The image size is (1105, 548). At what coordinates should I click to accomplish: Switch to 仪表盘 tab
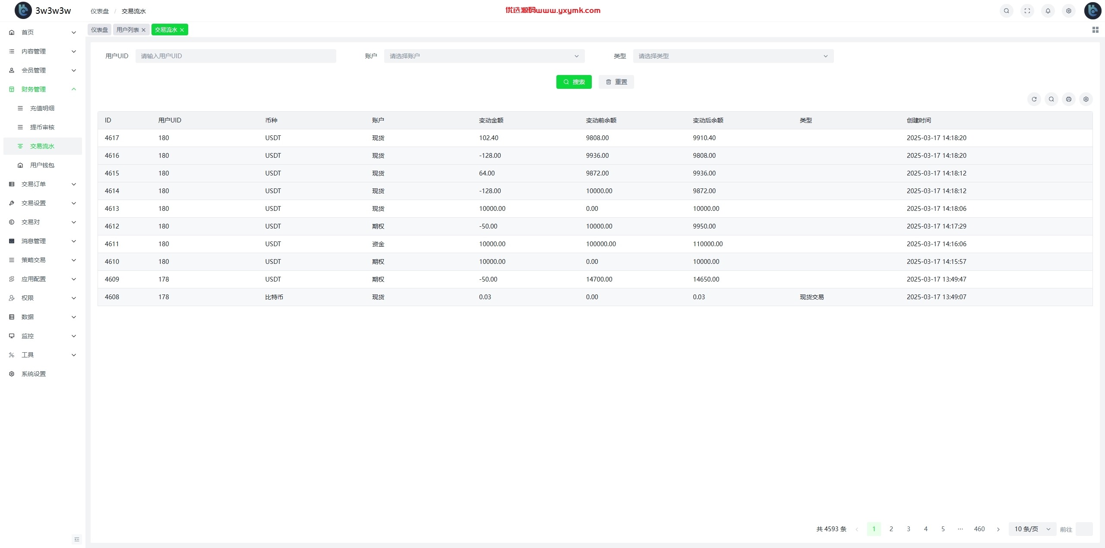coord(99,30)
